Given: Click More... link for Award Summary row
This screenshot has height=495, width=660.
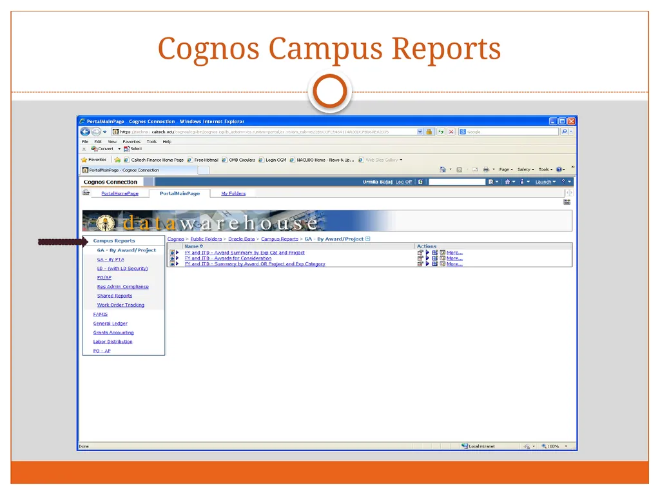Looking at the screenshot, I should (454, 253).
